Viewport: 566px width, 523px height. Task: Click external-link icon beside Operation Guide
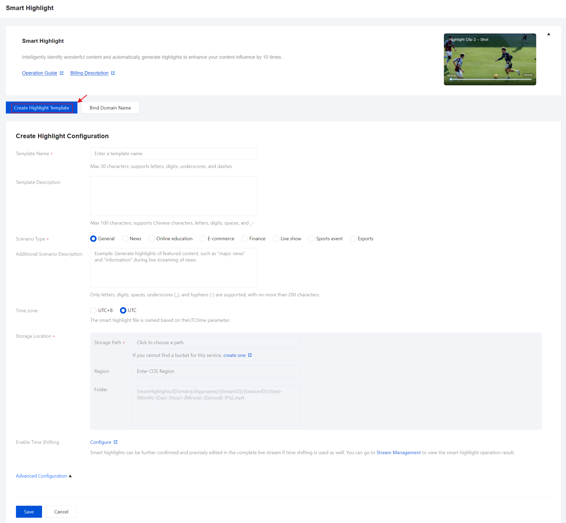(x=61, y=73)
